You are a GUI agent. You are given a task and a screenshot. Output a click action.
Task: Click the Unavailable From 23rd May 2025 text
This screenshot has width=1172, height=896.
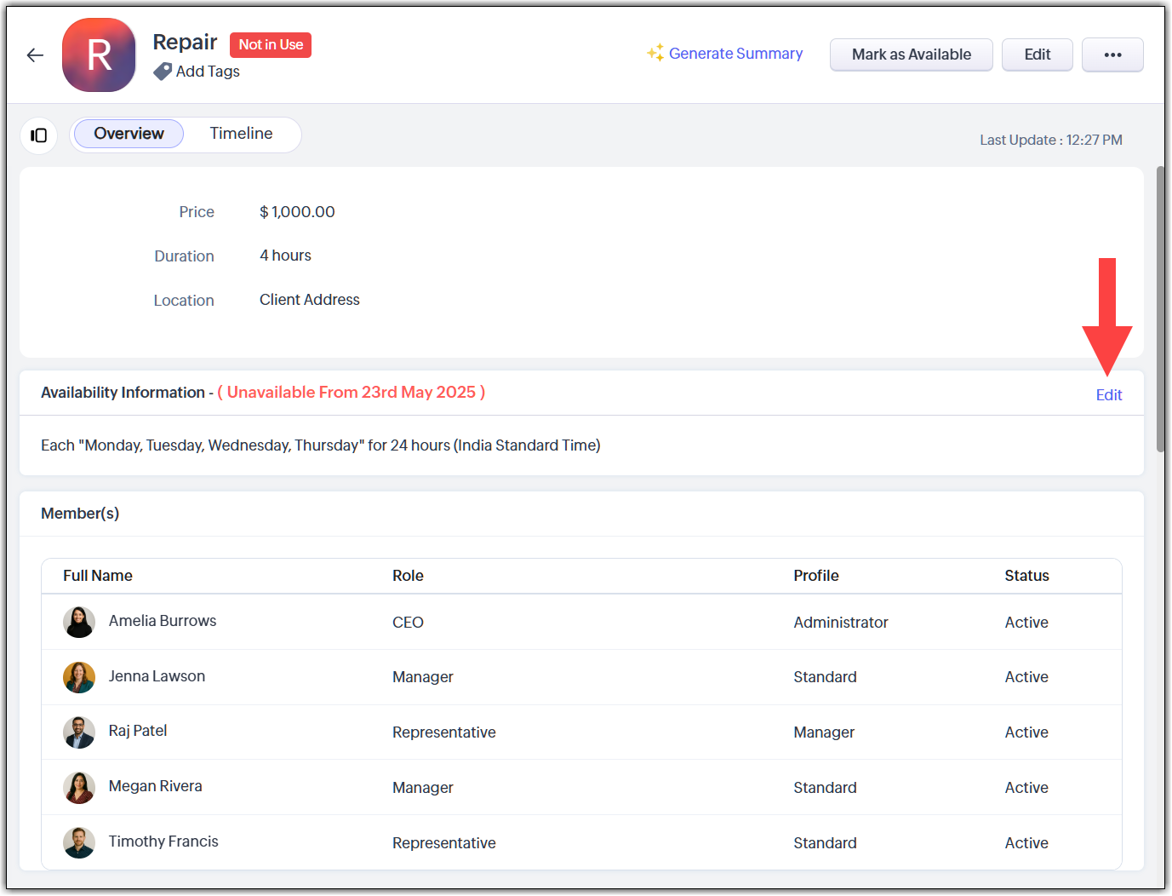(x=352, y=393)
